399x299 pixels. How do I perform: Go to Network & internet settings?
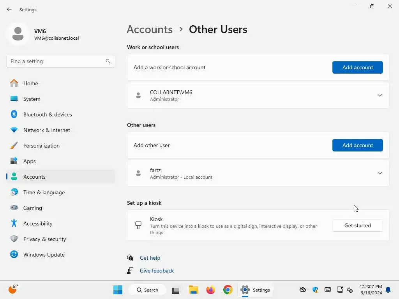click(46, 130)
